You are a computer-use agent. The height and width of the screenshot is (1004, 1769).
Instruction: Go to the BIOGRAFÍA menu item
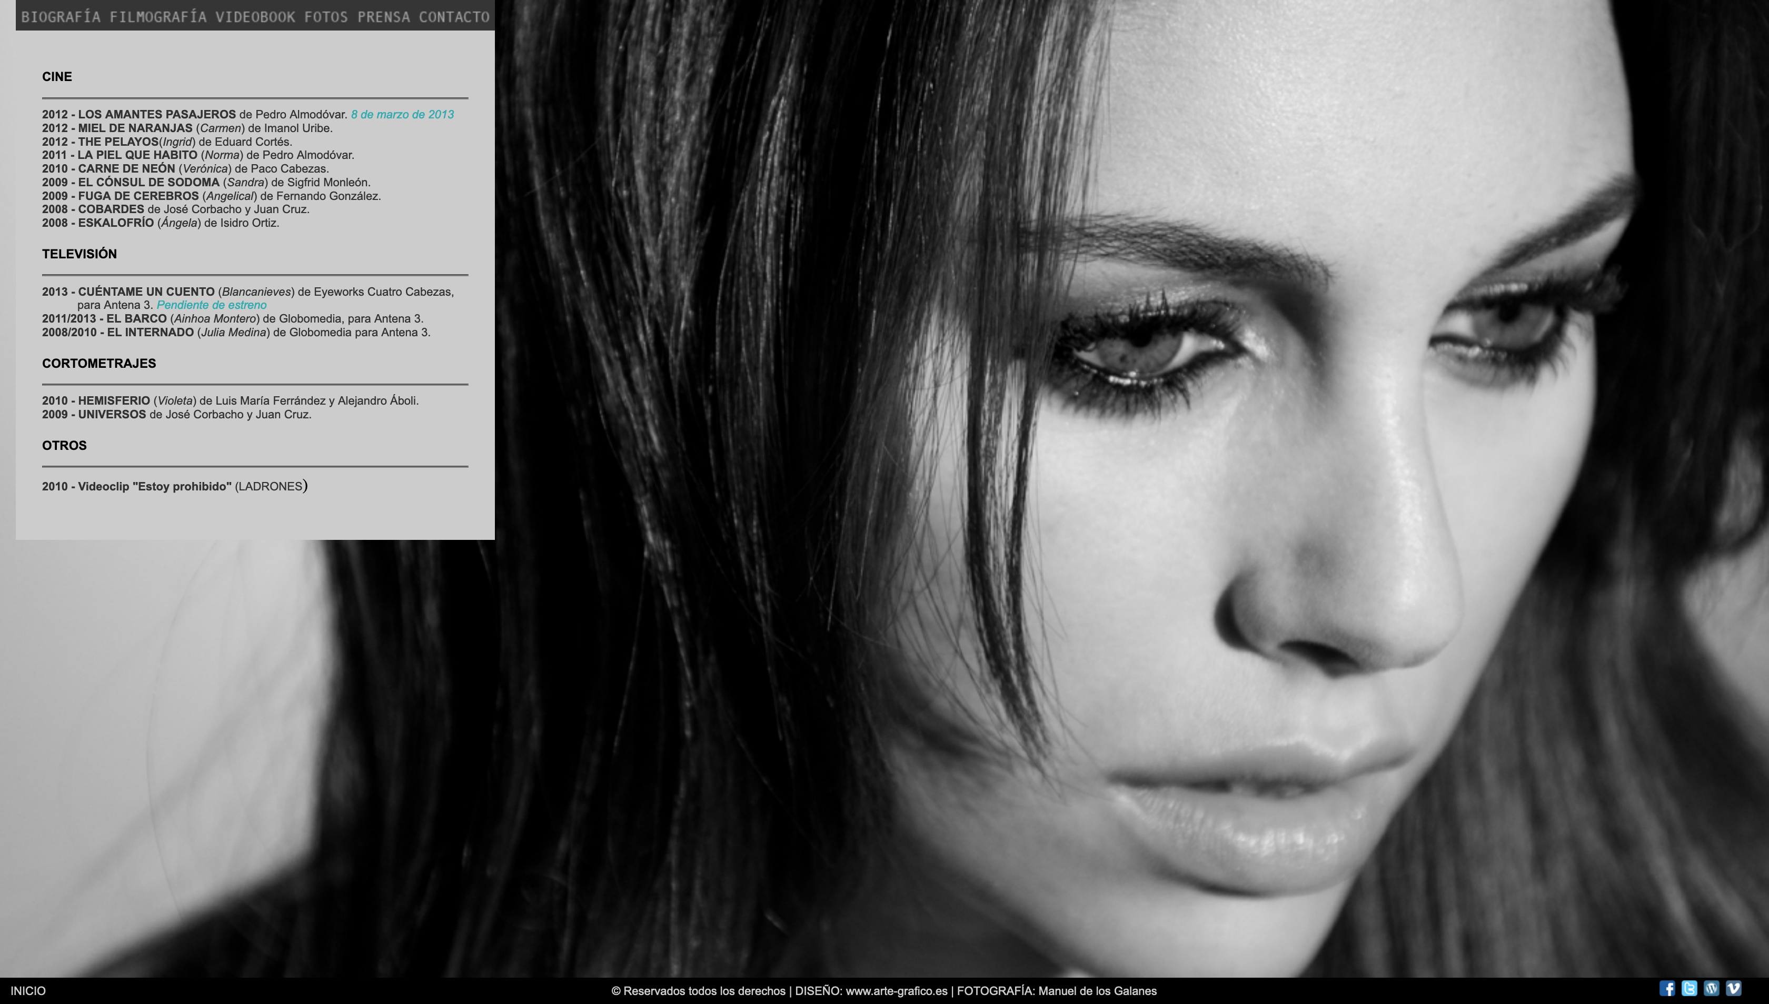click(61, 17)
